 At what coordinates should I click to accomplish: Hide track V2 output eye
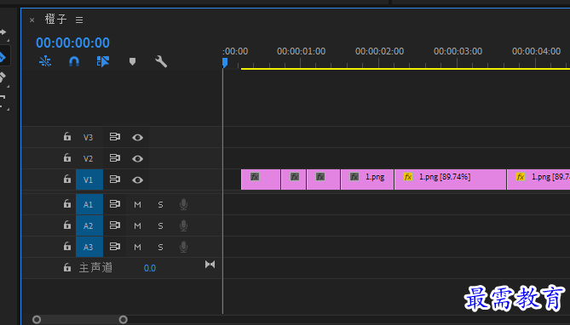[137, 159]
